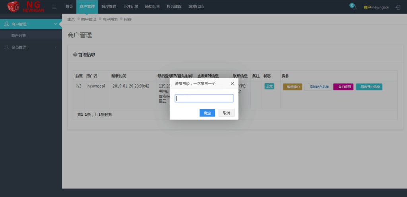
Task: Click the 用户名 column header
Action: [92, 76]
